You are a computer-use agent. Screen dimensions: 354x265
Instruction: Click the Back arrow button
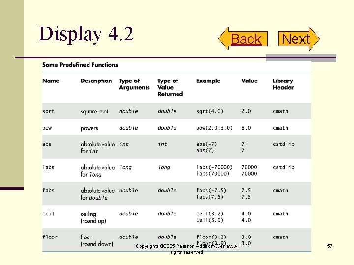click(243, 39)
